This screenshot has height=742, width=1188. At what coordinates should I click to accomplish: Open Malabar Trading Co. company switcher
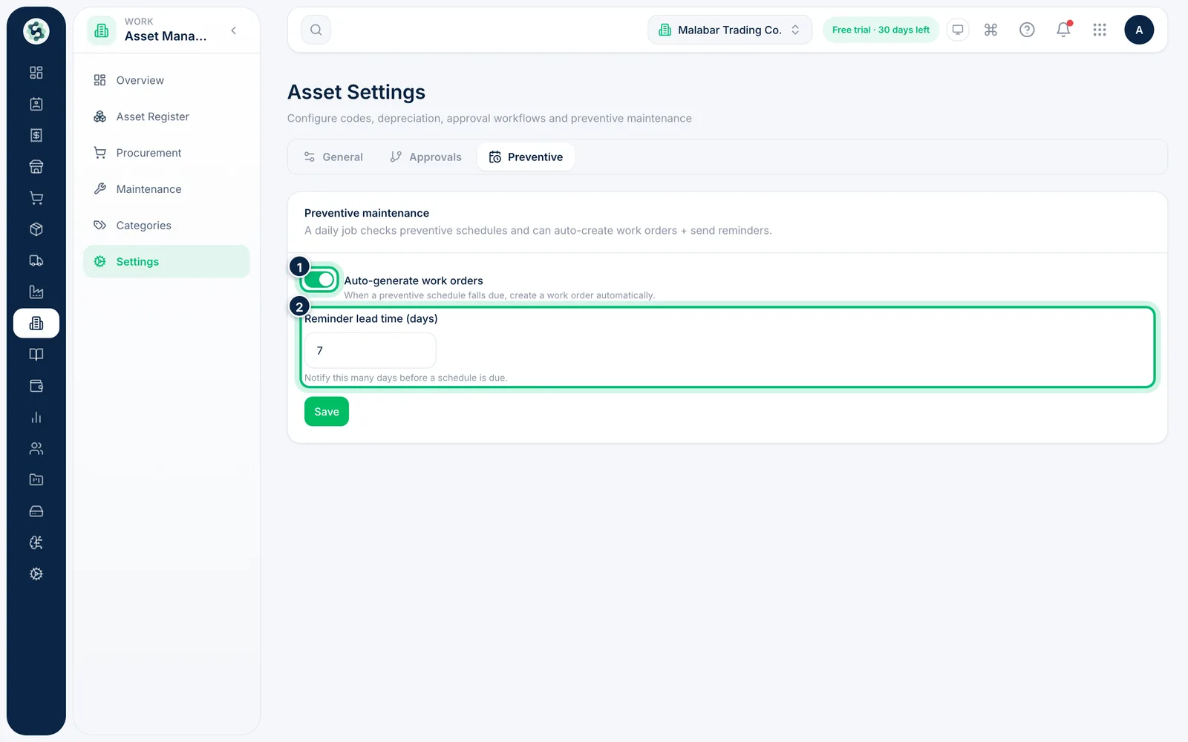coord(730,30)
